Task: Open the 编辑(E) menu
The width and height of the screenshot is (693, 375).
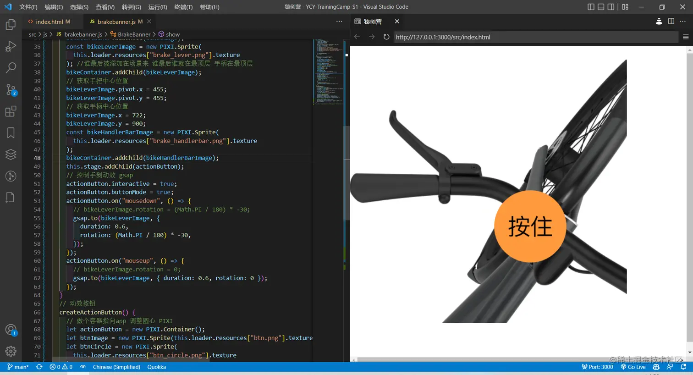Action: [x=54, y=7]
